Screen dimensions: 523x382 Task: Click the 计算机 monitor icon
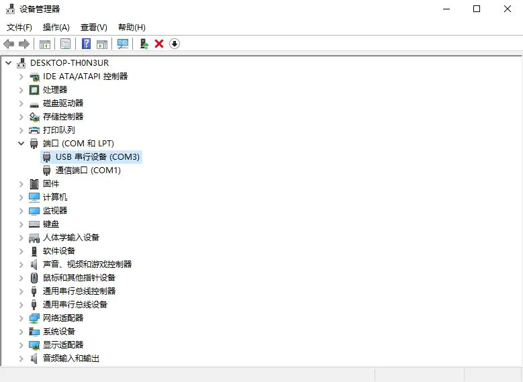pyautogui.click(x=34, y=197)
